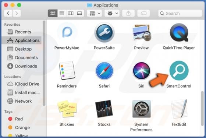Image resolution: width=206 pixels, height=138 pixels.
Task: Click the Search field
Action: [180, 13]
